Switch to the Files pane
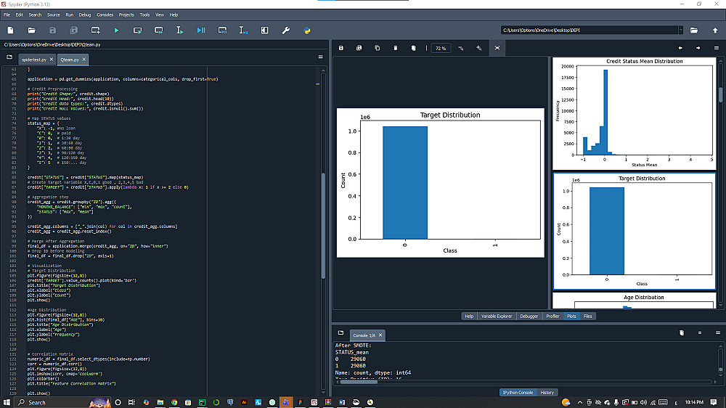 (587, 317)
